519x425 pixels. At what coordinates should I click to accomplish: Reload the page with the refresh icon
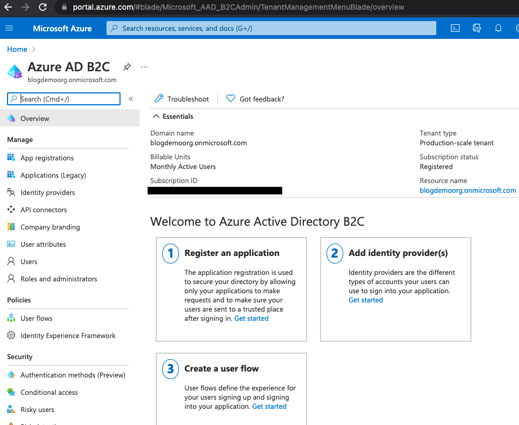(43, 7)
